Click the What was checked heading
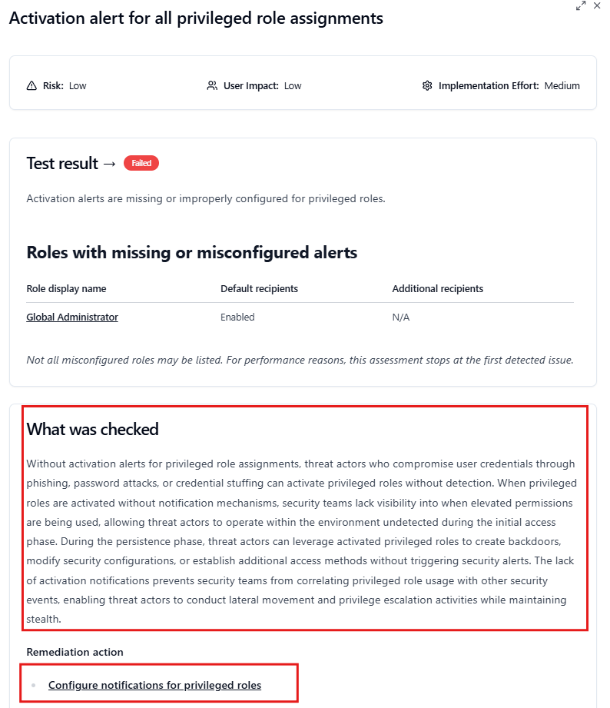Viewport: 610px width, 708px height. click(x=92, y=429)
